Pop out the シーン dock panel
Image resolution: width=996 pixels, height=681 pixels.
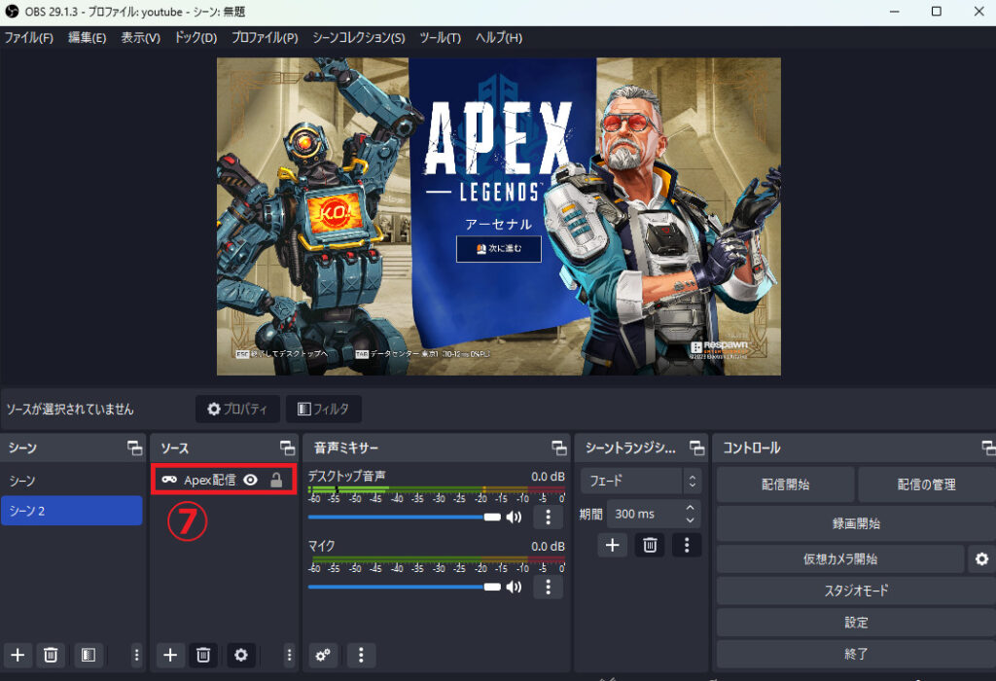[134, 448]
